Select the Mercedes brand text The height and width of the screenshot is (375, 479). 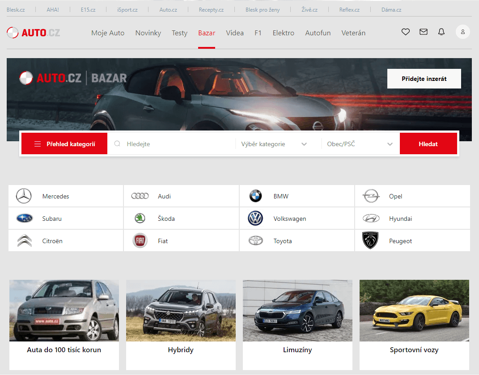[55, 196]
